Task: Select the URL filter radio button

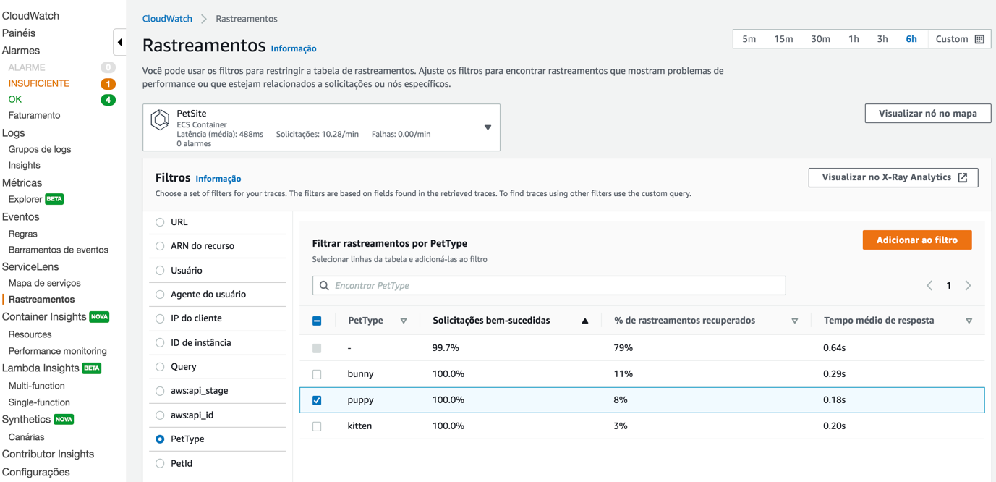Action: [160, 222]
